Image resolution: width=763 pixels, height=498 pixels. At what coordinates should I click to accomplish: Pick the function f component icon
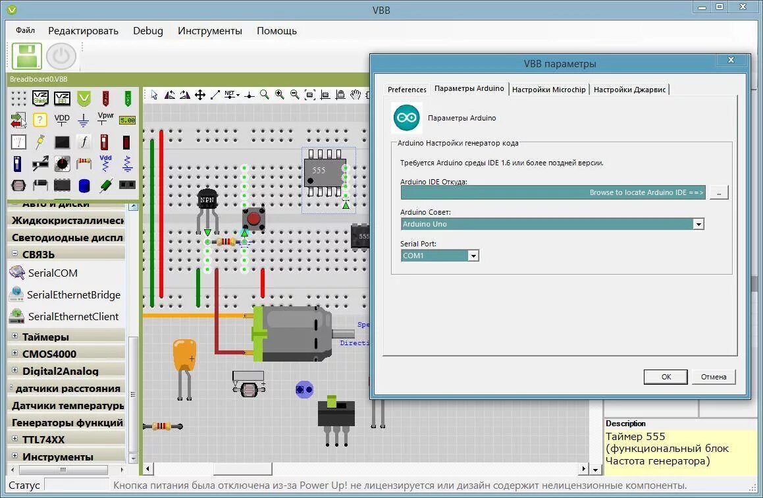pyautogui.click(x=84, y=142)
